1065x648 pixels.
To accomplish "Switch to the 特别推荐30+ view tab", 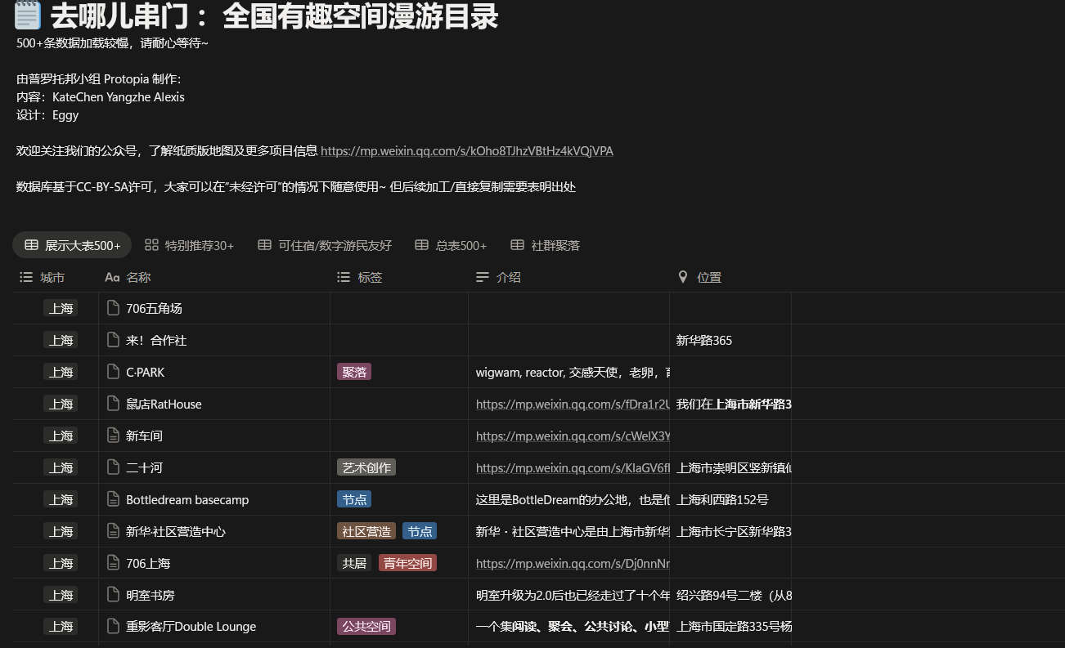I will pos(189,245).
